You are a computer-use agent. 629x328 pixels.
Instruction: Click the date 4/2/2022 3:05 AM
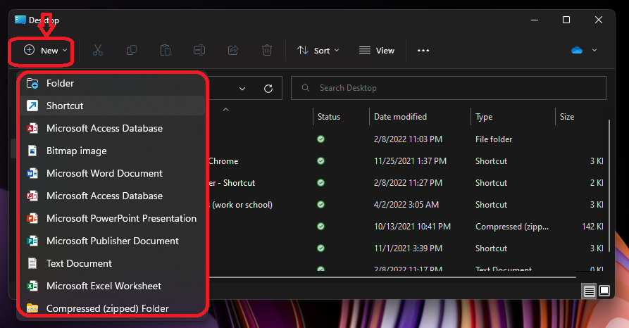[x=406, y=205]
